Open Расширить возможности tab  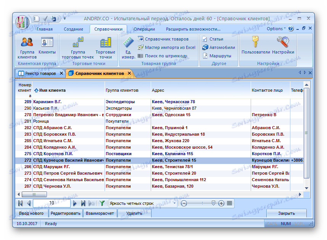click(193, 29)
